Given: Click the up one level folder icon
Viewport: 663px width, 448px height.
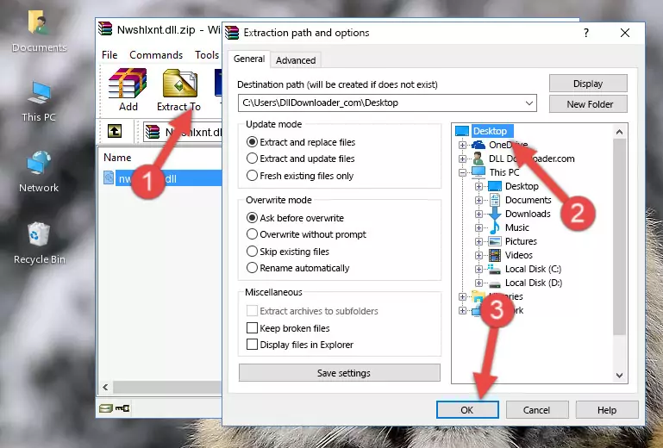Looking at the screenshot, I should 114,131.
